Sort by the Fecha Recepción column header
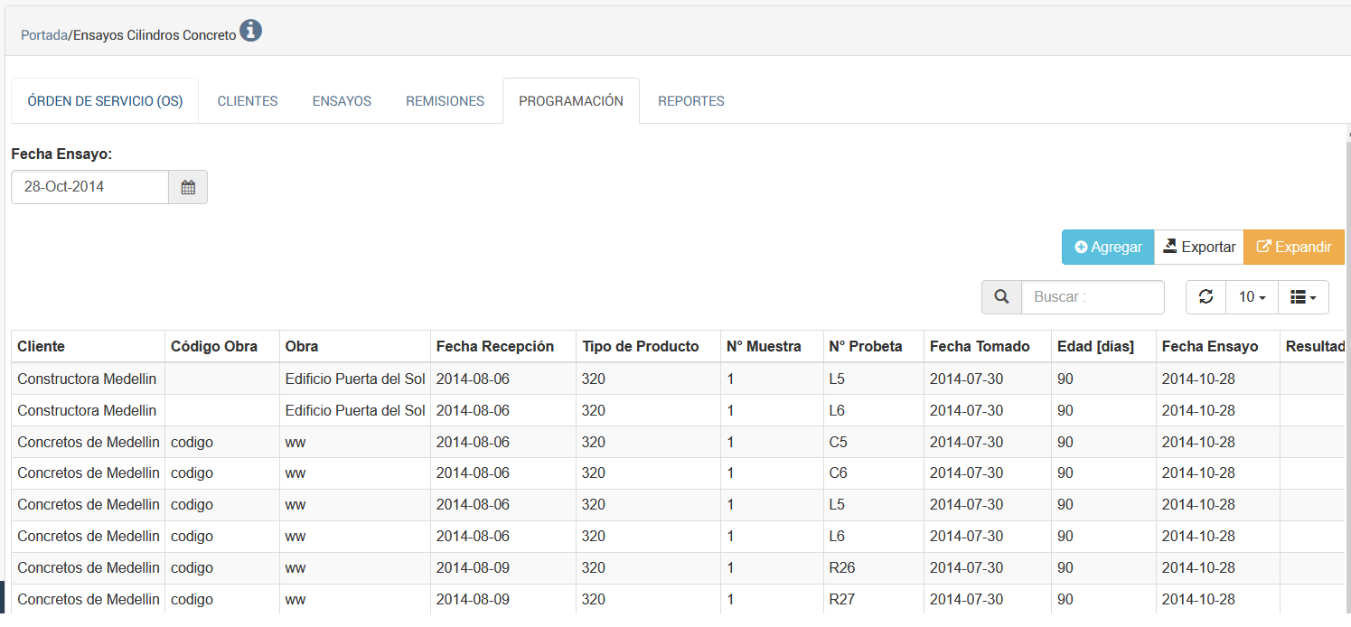The image size is (1351, 627). (494, 346)
